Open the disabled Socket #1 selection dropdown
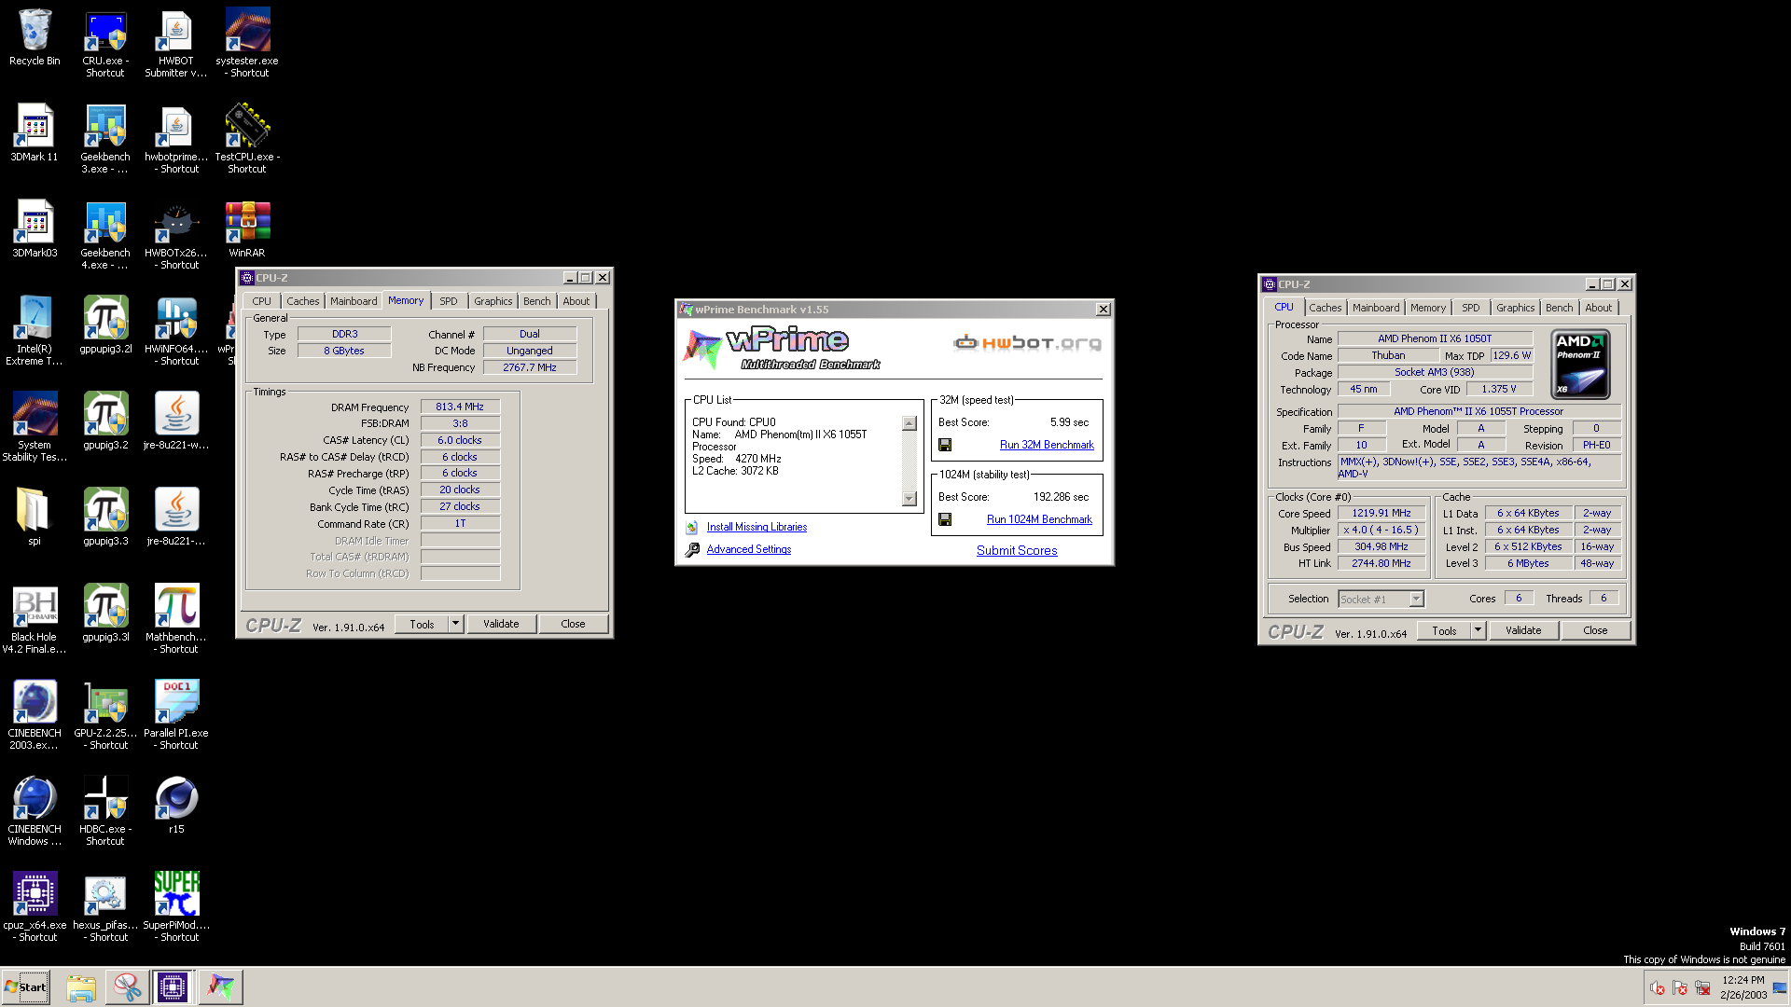This screenshot has width=1791, height=1007. tap(1381, 599)
